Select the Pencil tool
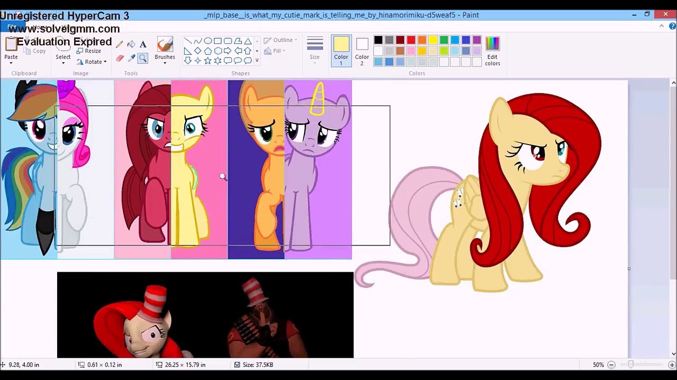Screen dimensions: 677x380 (119, 45)
